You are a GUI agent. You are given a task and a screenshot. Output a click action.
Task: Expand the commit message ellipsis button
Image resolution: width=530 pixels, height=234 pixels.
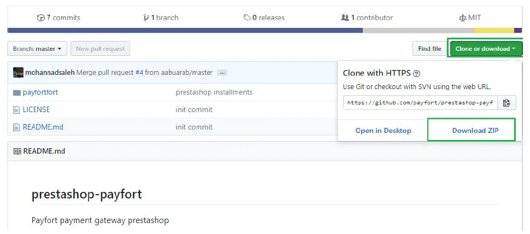click(222, 73)
